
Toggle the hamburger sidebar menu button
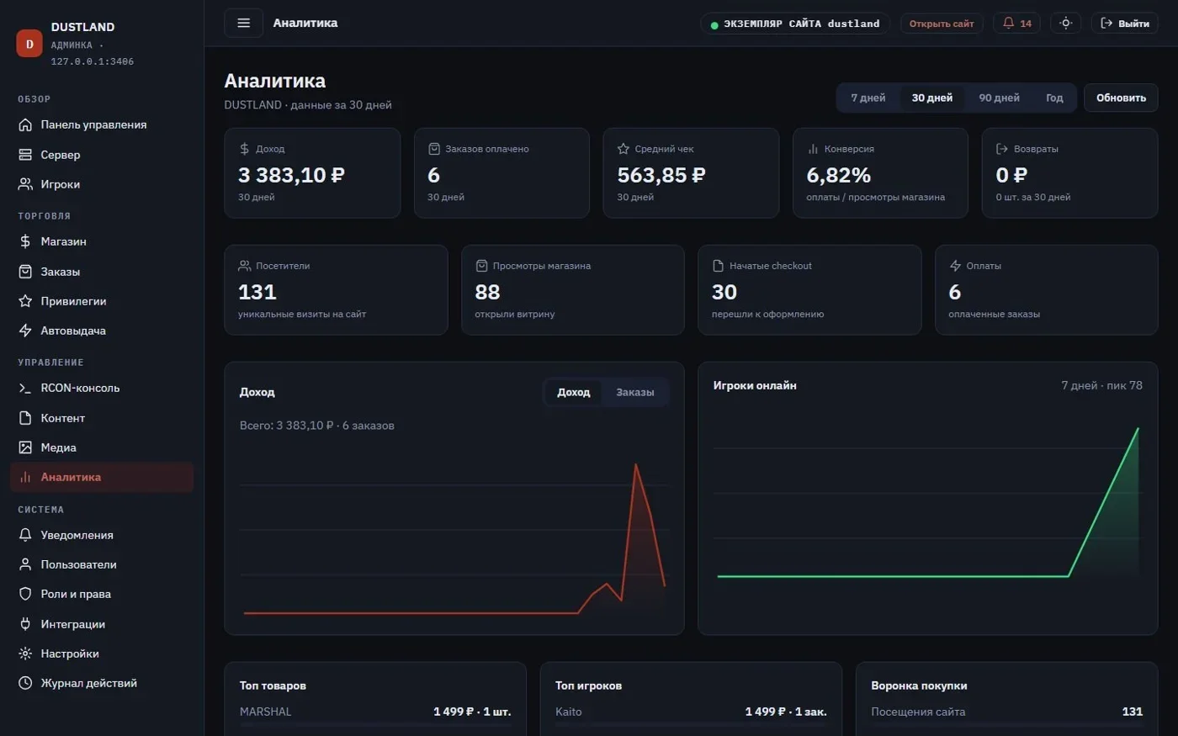(x=243, y=23)
